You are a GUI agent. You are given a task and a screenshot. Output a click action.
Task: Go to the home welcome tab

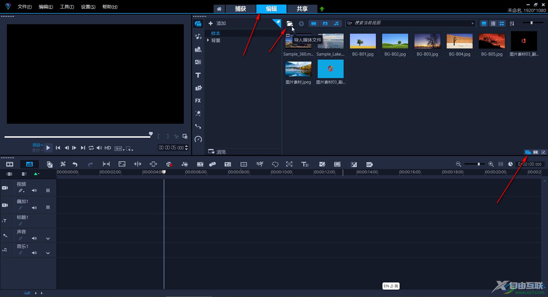[219, 9]
